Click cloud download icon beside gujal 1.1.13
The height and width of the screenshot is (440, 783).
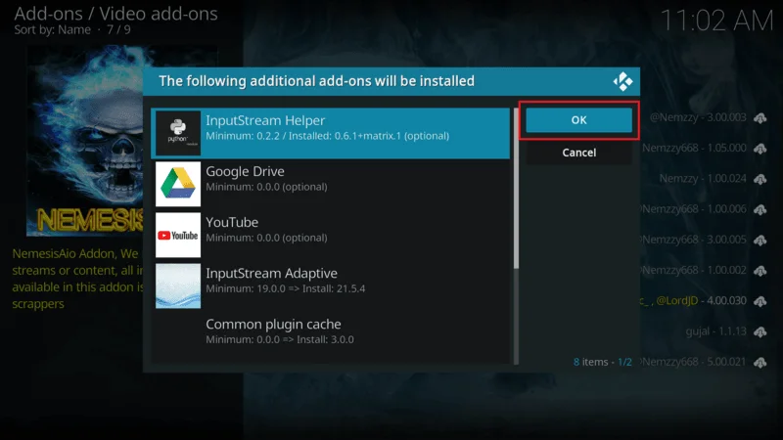(x=760, y=331)
